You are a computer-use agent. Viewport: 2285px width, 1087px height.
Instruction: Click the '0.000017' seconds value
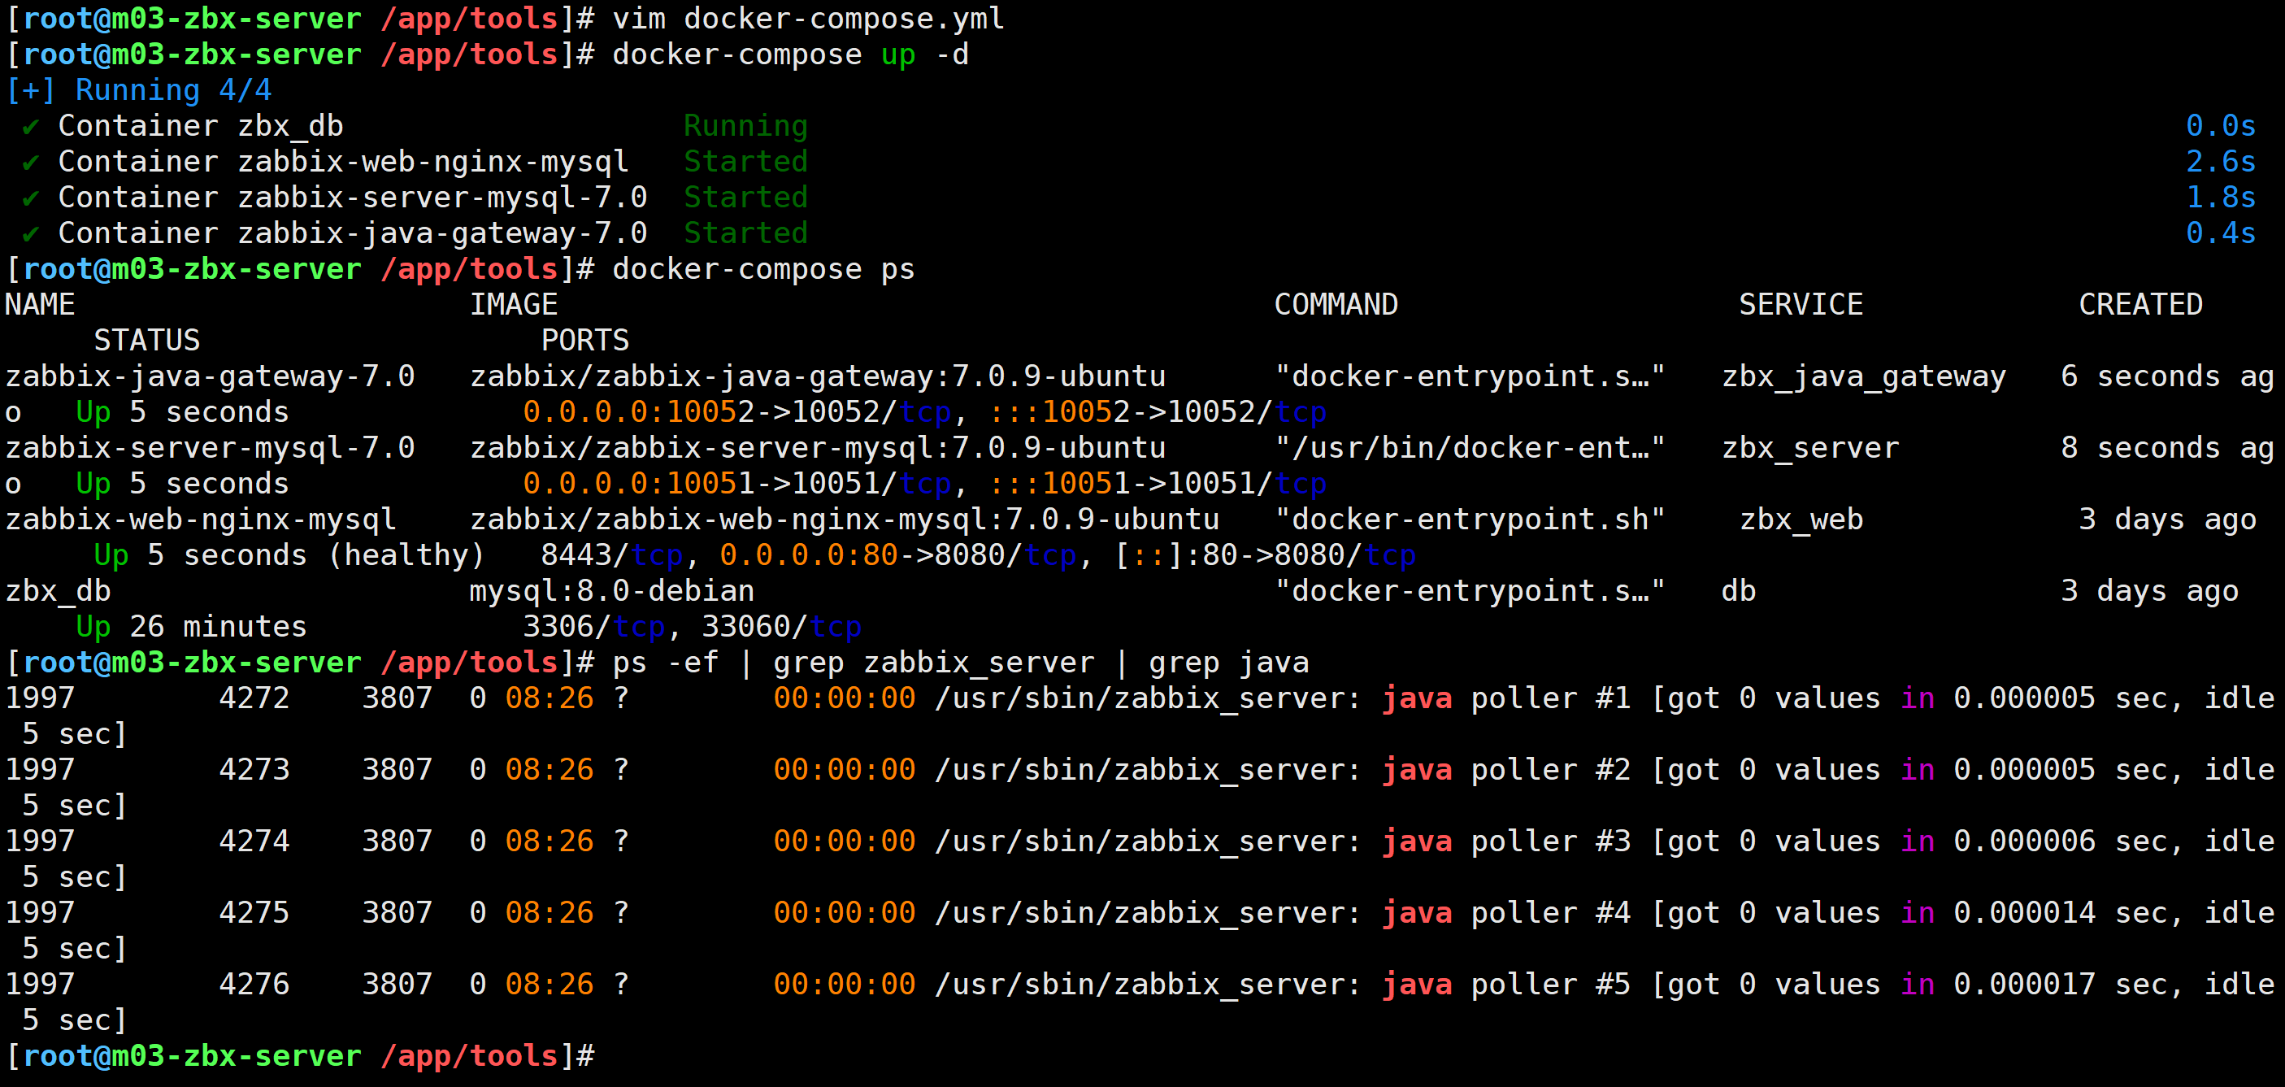[2024, 984]
